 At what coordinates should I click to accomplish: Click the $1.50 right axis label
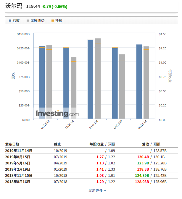point(162,34)
